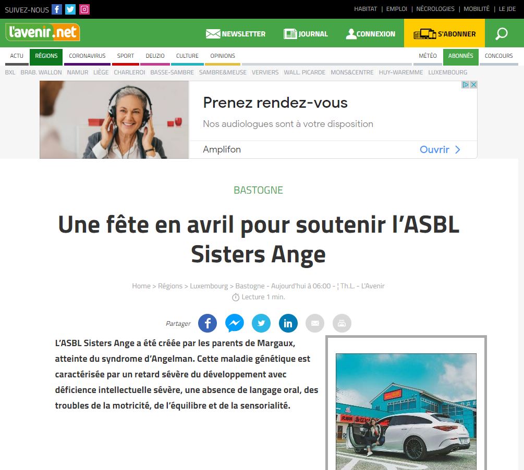The width and height of the screenshot is (524, 470).
Task: Open the white Mercedes ad thumbnail
Action: point(406,412)
